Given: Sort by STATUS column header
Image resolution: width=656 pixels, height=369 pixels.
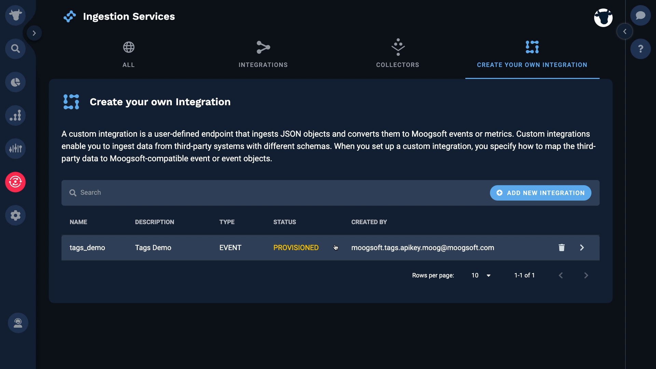Looking at the screenshot, I should [x=285, y=222].
